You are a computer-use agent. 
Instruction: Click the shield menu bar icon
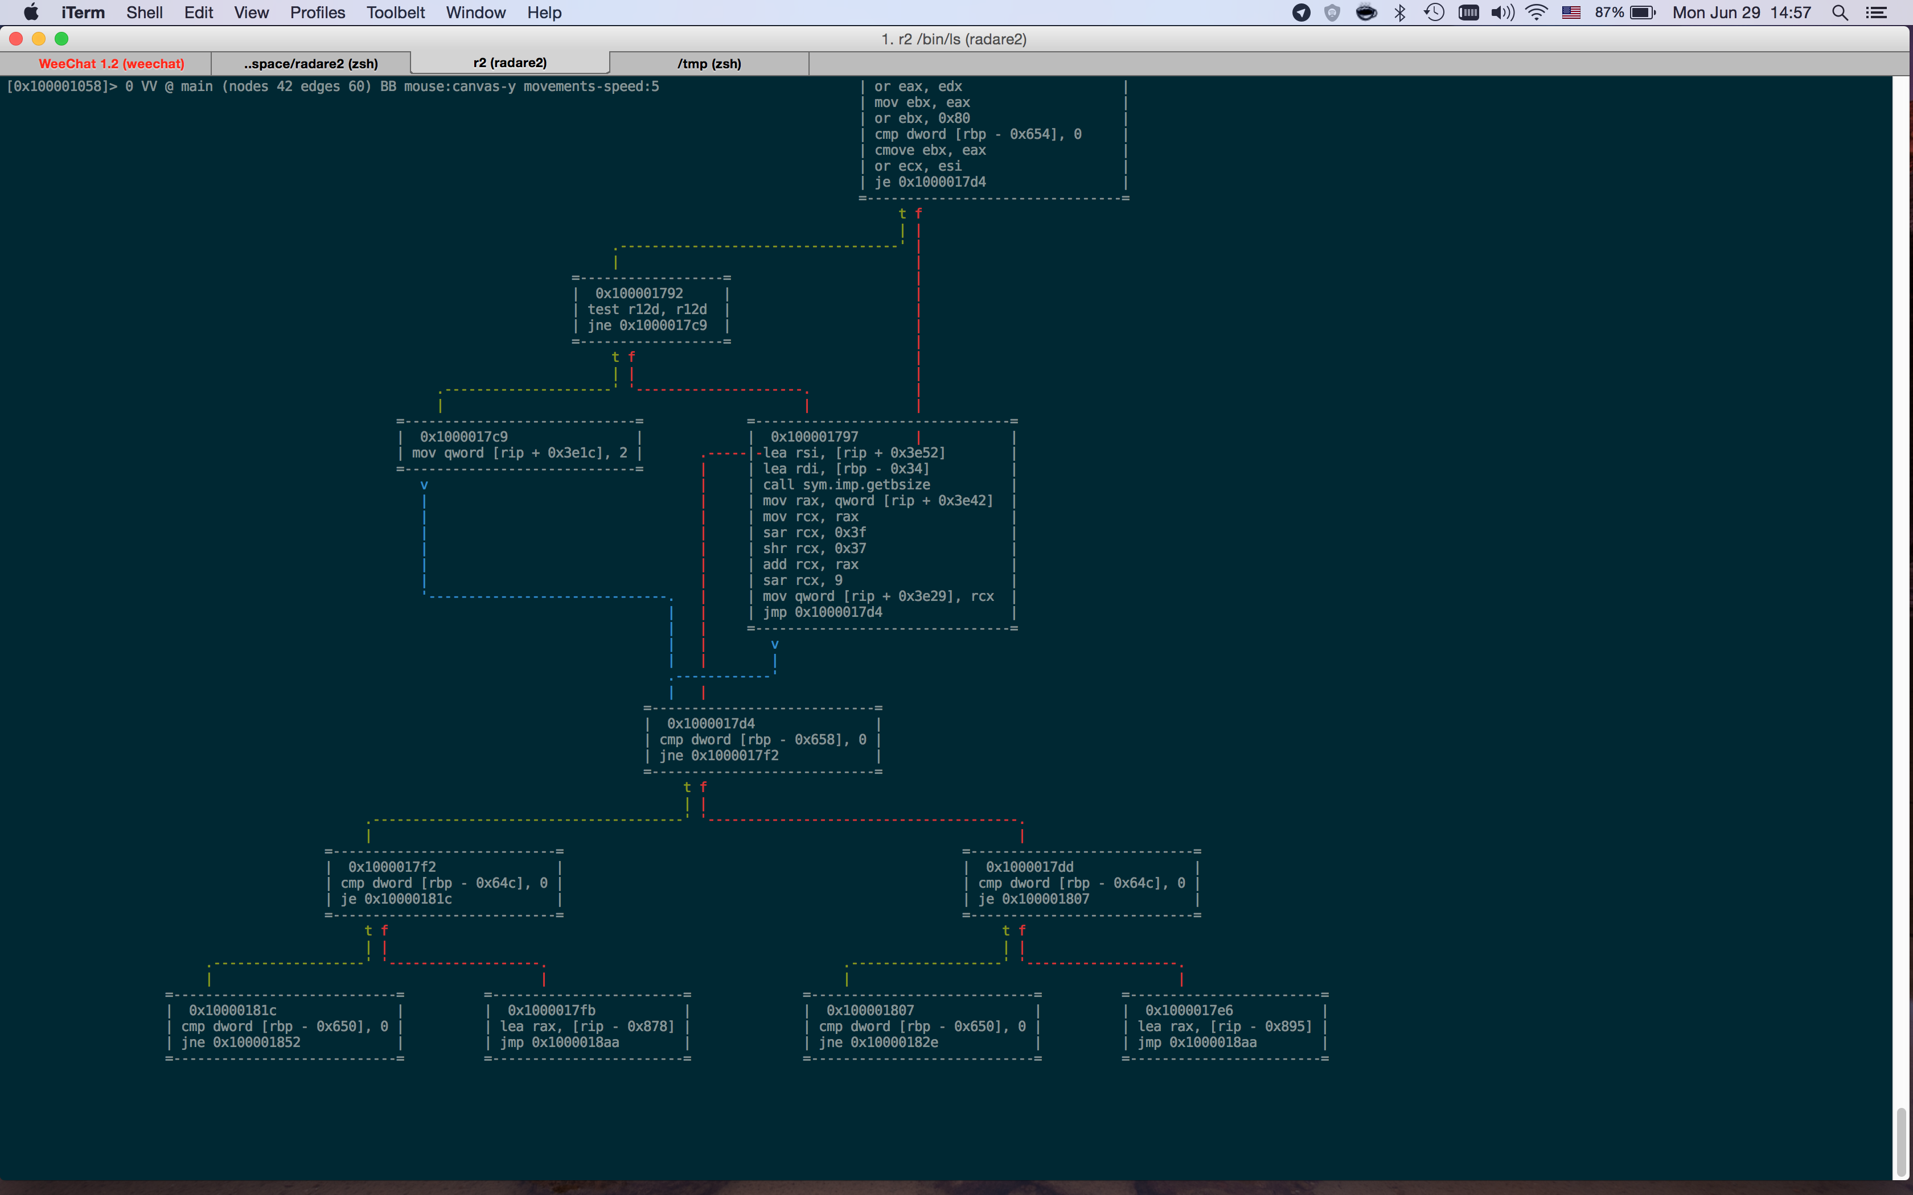pos(1332,13)
